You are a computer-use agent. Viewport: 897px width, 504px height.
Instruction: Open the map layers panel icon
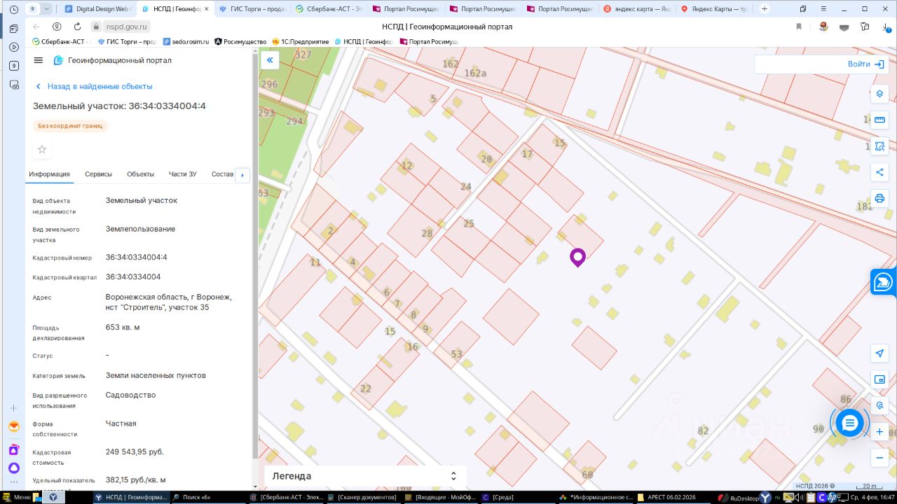point(879,94)
